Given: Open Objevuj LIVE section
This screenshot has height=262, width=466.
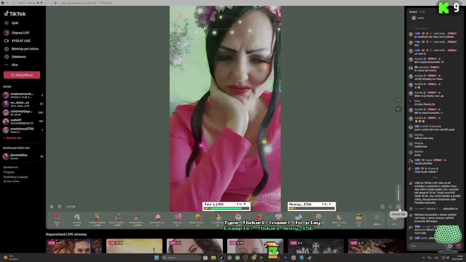Looking at the screenshot, I should pyautogui.click(x=17, y=33).
